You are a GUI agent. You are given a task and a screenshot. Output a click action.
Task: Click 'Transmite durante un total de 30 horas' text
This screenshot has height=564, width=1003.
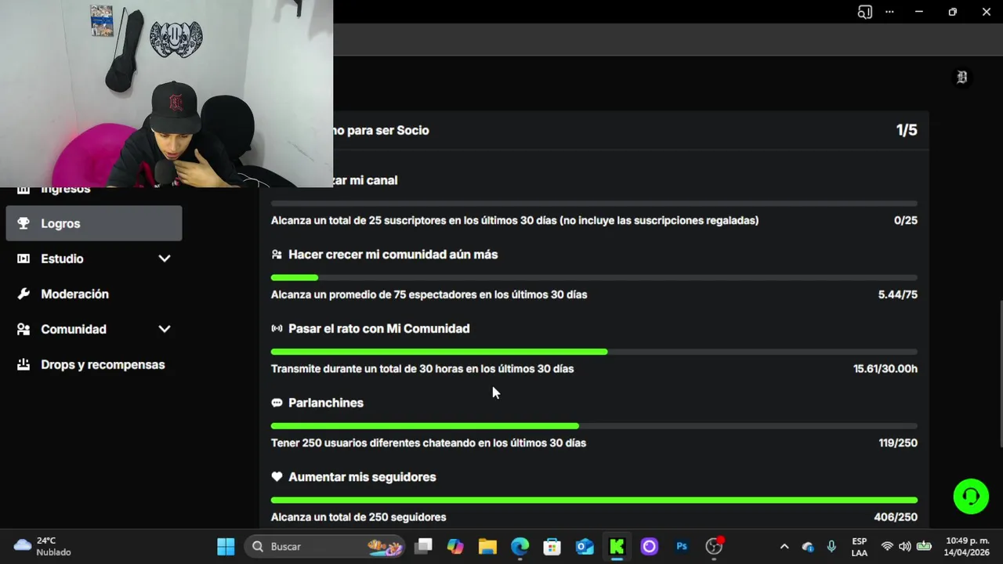click(422, 369)
